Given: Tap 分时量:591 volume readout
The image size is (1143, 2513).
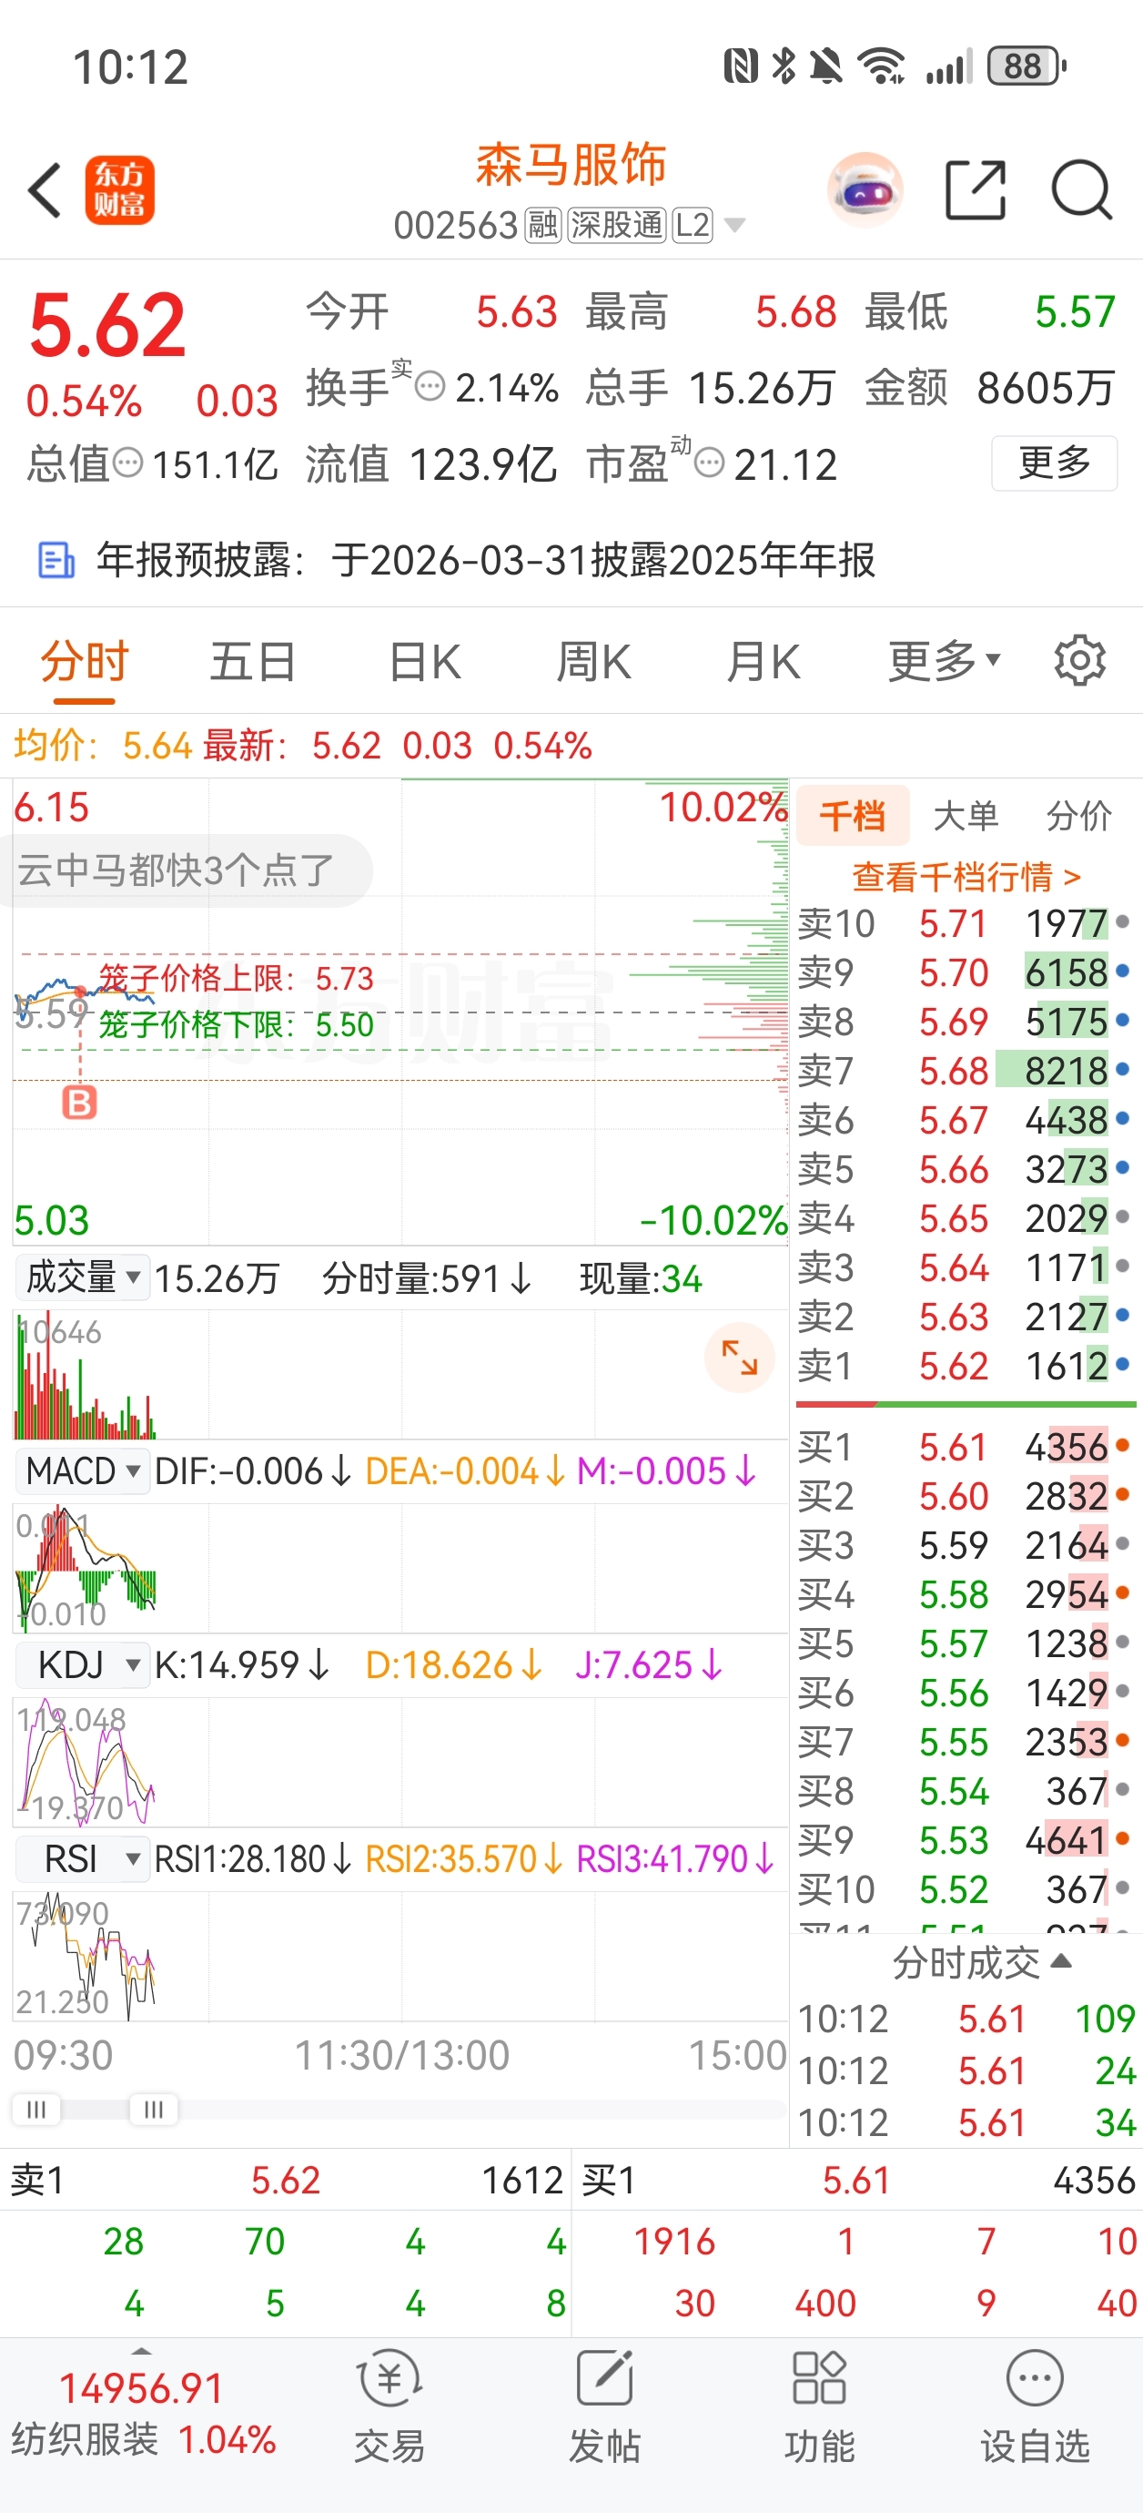Looking at the screenshot, I should click(426, 1278).
